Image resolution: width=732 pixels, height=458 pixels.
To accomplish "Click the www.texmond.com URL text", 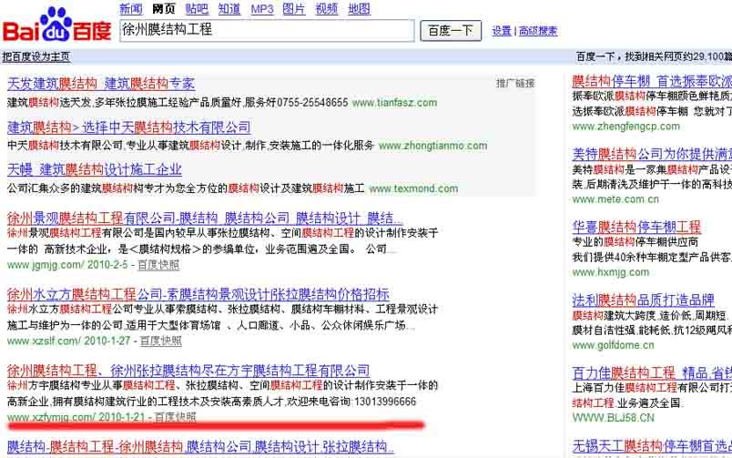I will (413, 188).
